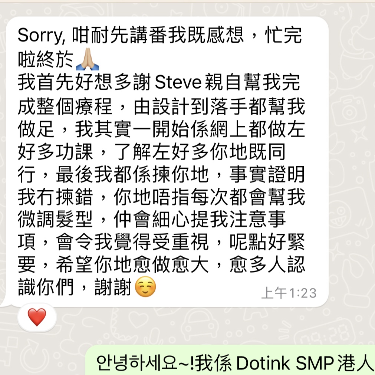This screenshot has width=375, height=375.
Task: Click the text 識你們 on the last line
Action: point(46,287)
